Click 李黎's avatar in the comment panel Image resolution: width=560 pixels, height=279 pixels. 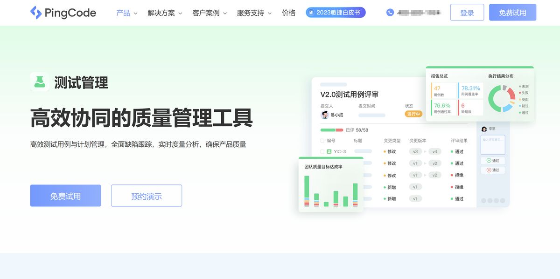(484, 129)
